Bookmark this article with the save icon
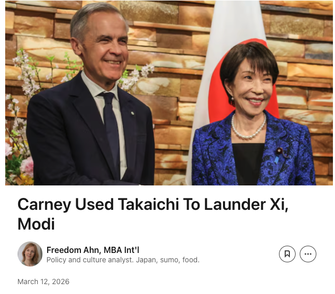This screenshot has width=335, height=294. click(x=287, y=254)
